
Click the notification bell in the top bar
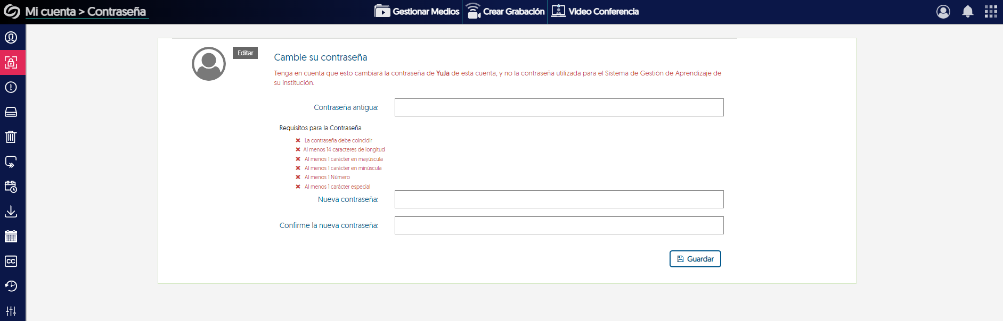[968, 12]
